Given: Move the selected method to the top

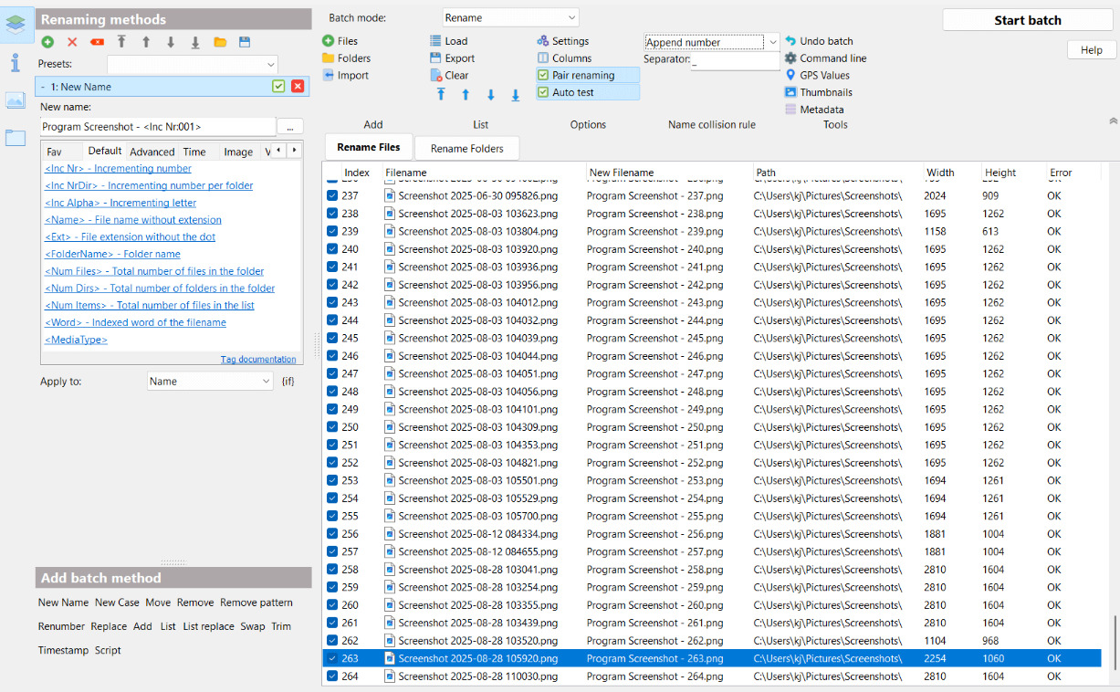Looking at the screenshot, I should pos(121,42).
